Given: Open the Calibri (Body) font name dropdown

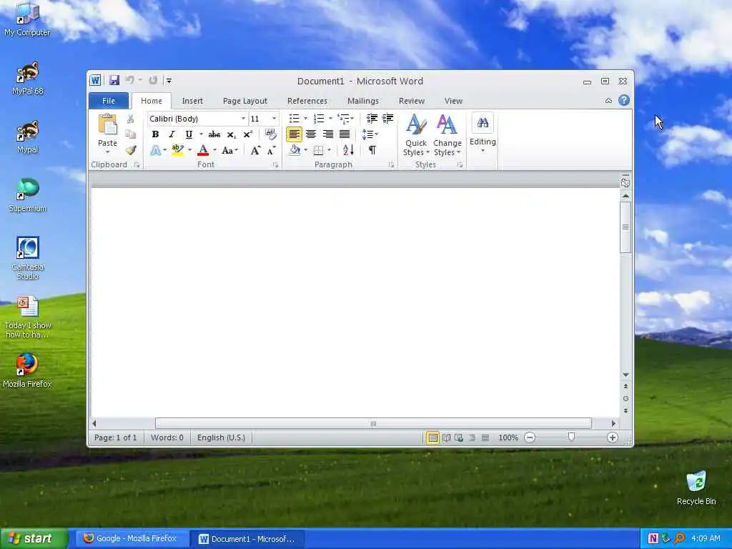Looking at the screenshot, I should 243,119.
